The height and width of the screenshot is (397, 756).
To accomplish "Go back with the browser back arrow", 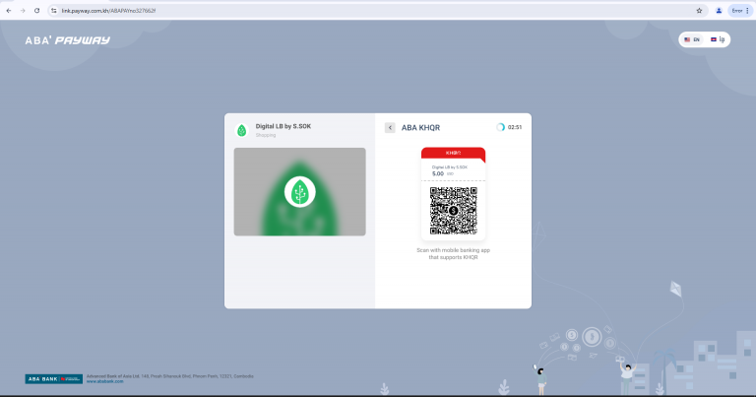I will pyautogui.click(x=9, y=11).
